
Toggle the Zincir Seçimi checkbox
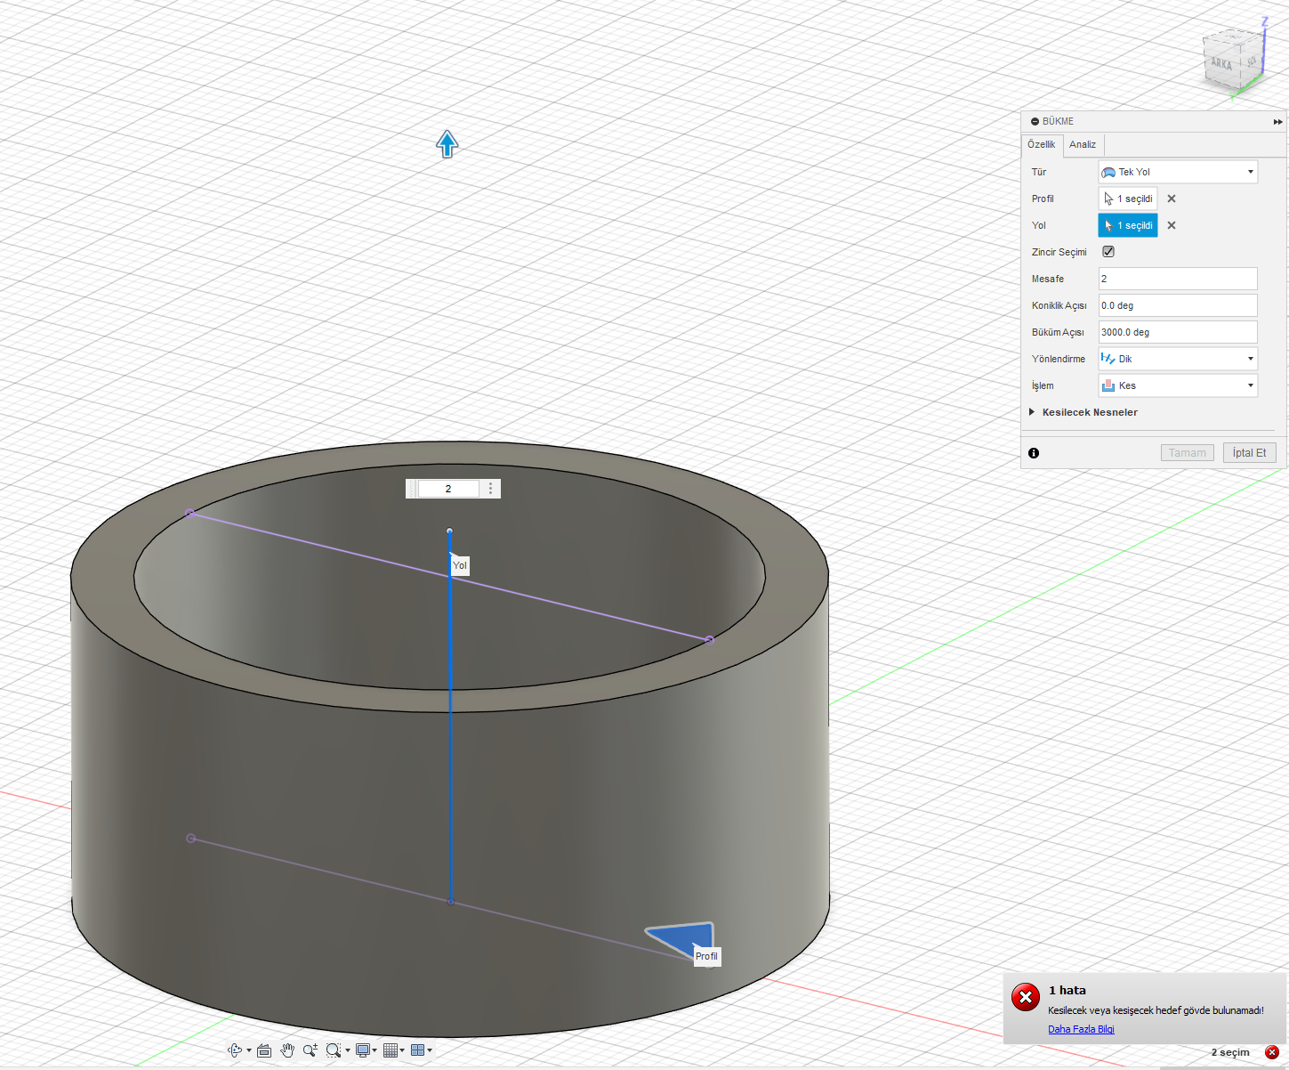[1108, 252]
